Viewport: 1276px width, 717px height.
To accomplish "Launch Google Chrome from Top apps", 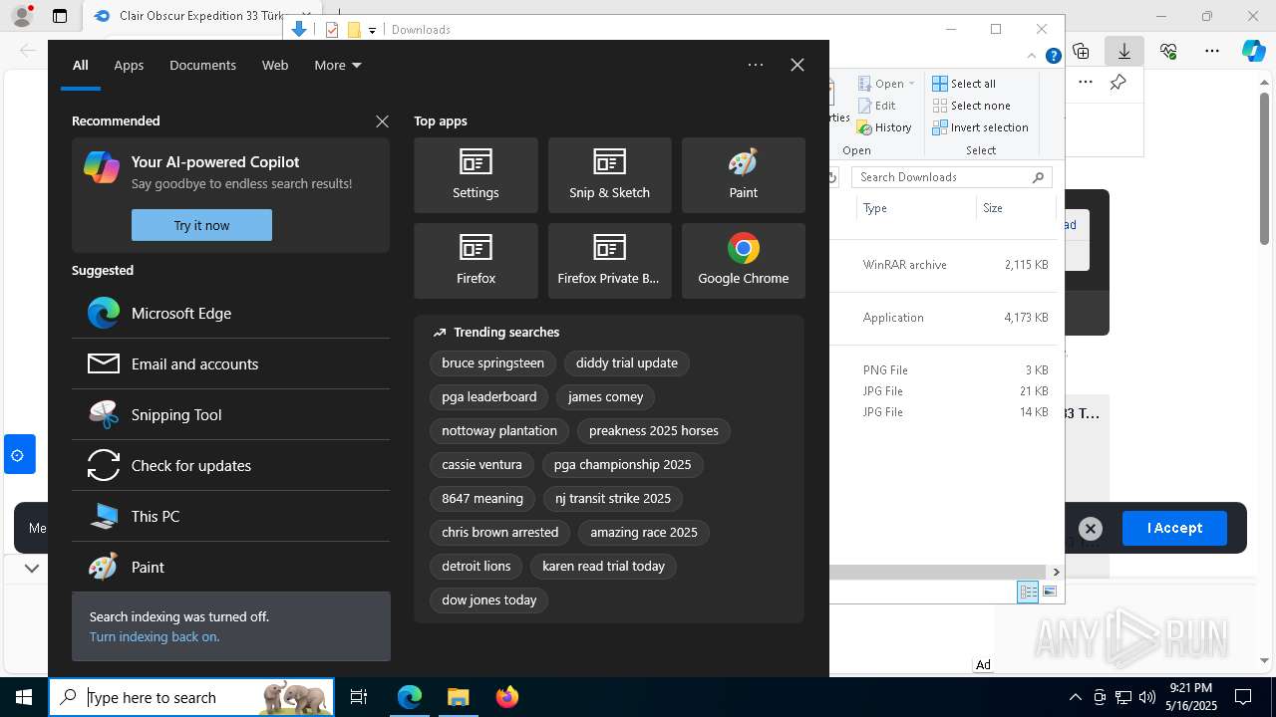I will (743, 261).
